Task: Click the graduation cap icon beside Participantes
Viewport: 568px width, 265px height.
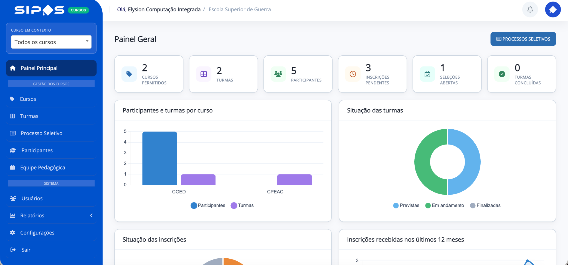Action: pos(13,150)
